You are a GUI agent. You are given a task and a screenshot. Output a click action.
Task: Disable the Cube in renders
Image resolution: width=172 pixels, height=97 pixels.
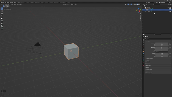point(171,10)
